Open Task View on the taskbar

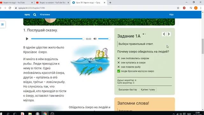[x=15, y=114]
